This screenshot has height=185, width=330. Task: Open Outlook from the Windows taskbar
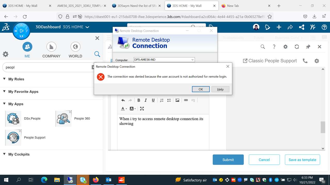point(109,180)
